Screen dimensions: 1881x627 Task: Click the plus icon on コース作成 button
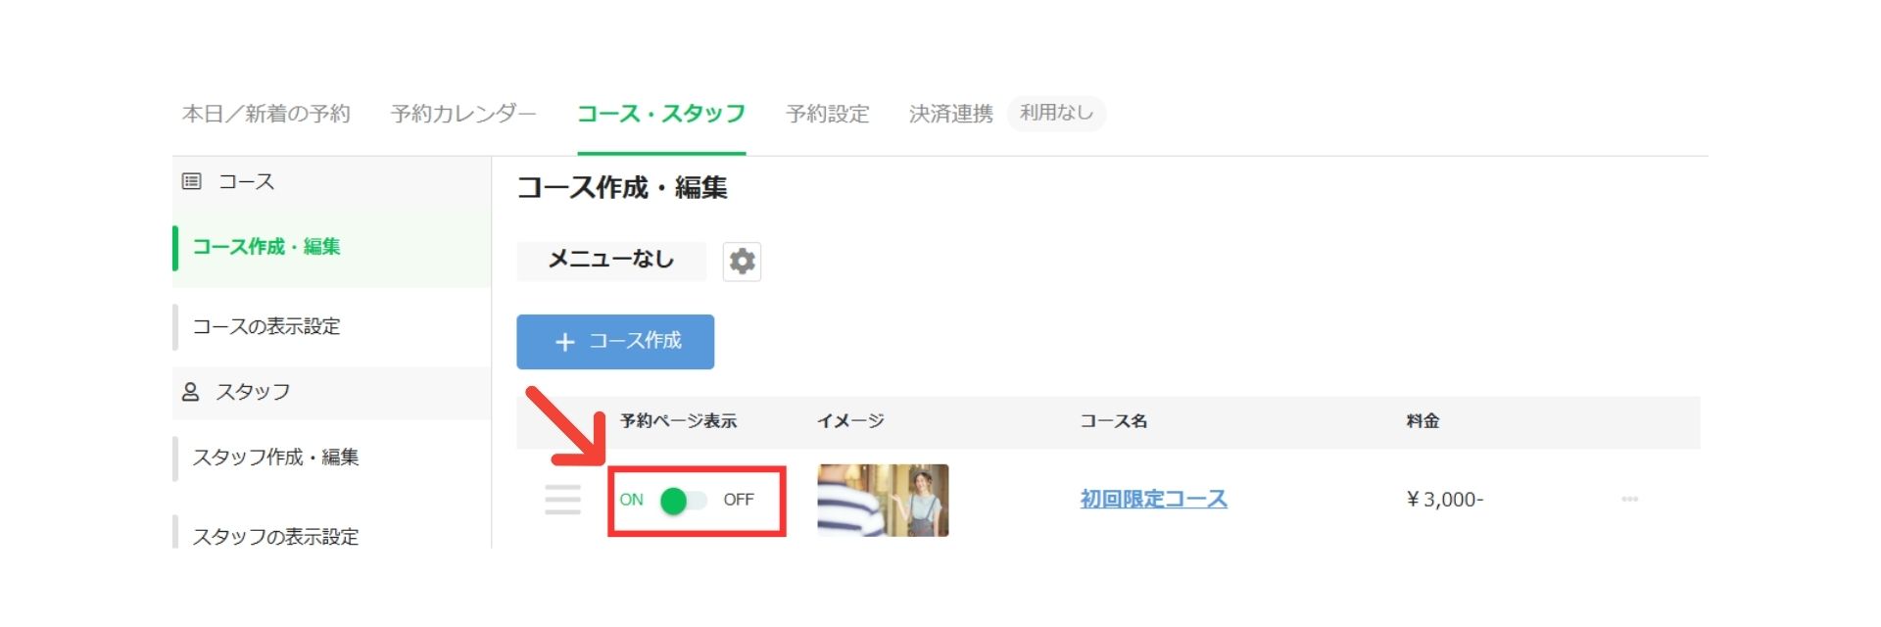[564, 342]
